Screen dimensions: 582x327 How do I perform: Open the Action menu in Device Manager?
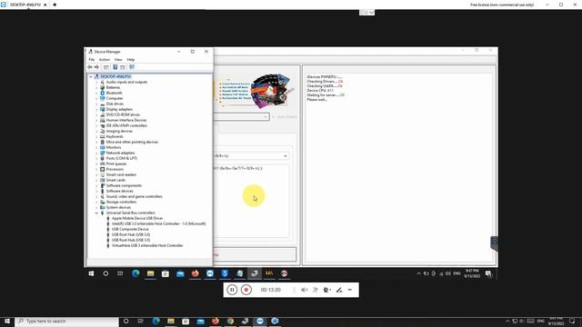tap(105, 60)
